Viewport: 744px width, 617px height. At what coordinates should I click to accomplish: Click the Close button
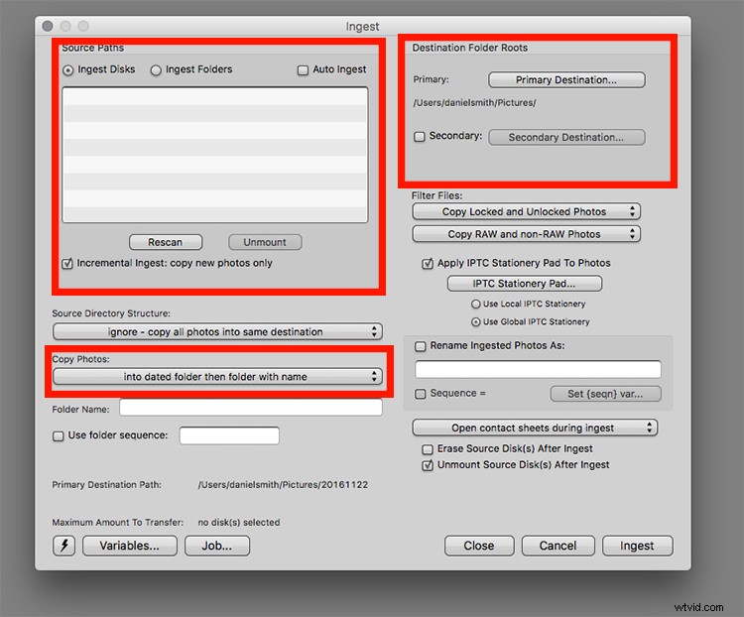(x=479, y=546)
